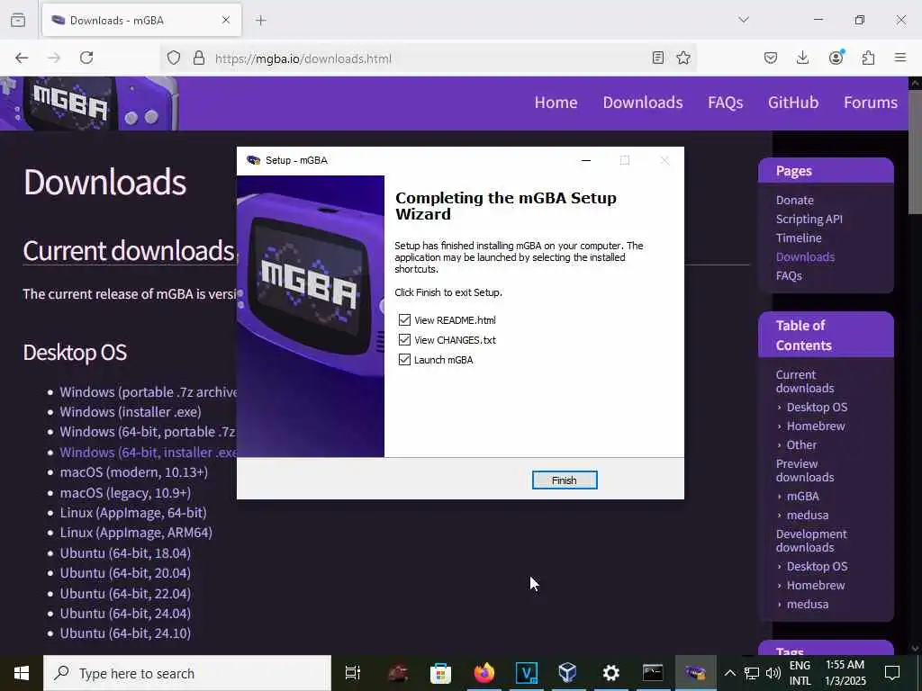
Task: Click the page vertical scrollbar thumb
Action: click(915, 153)
